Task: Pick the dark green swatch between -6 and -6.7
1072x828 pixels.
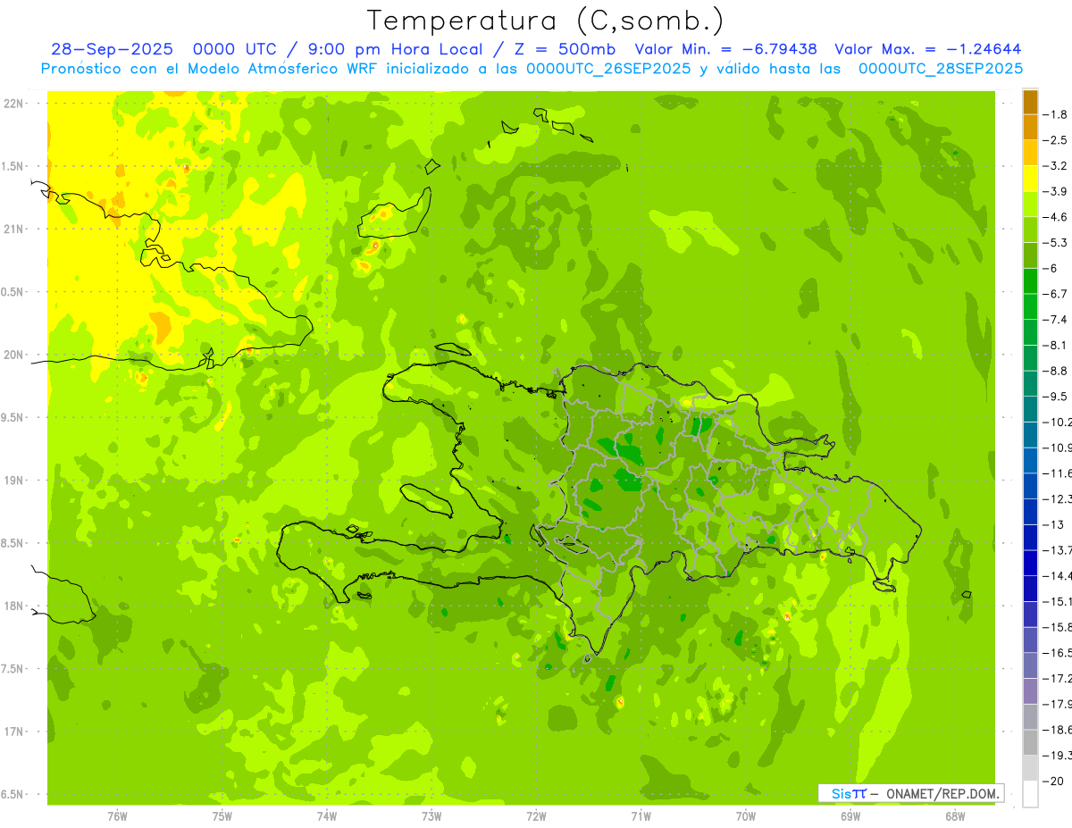Action: (x=1030, y=280)
